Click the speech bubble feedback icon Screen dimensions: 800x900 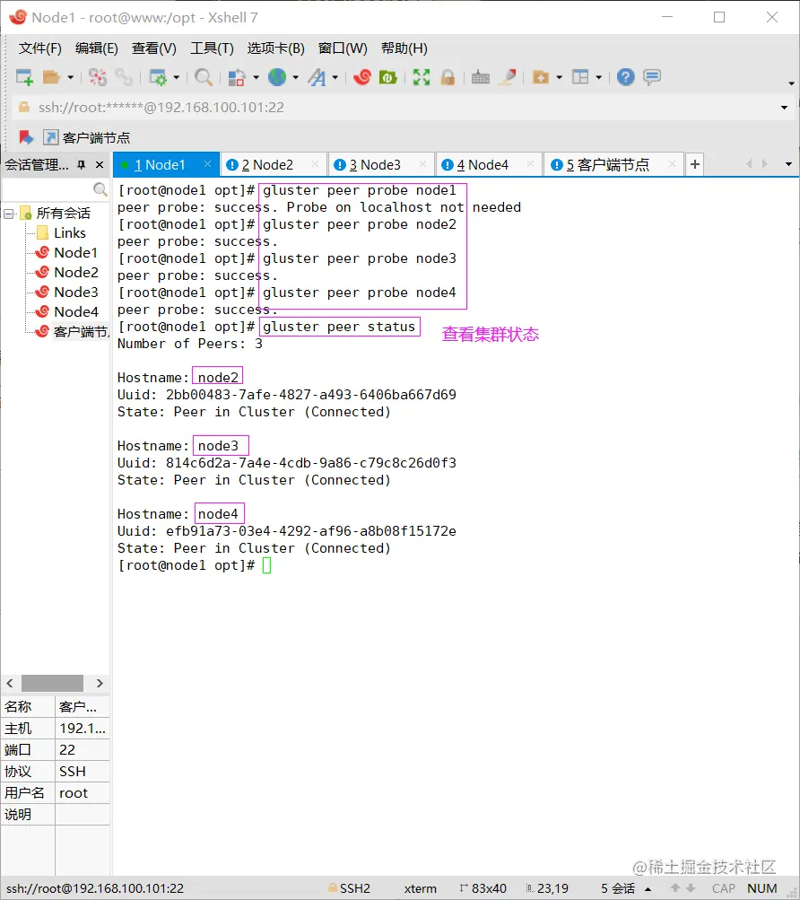click(x=652, y=77)
